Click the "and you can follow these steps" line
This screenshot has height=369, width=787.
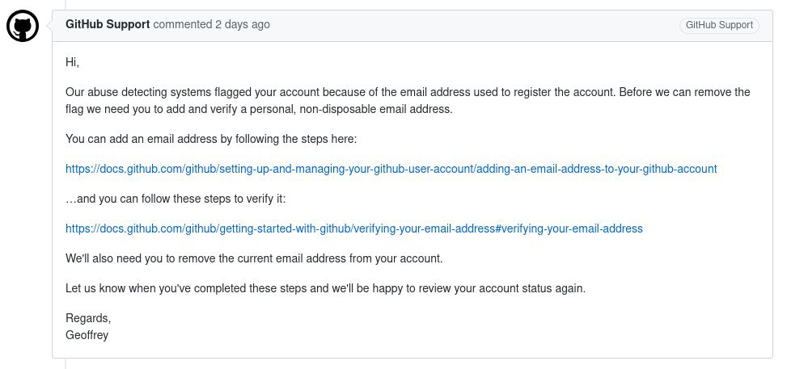coord(176,199)
